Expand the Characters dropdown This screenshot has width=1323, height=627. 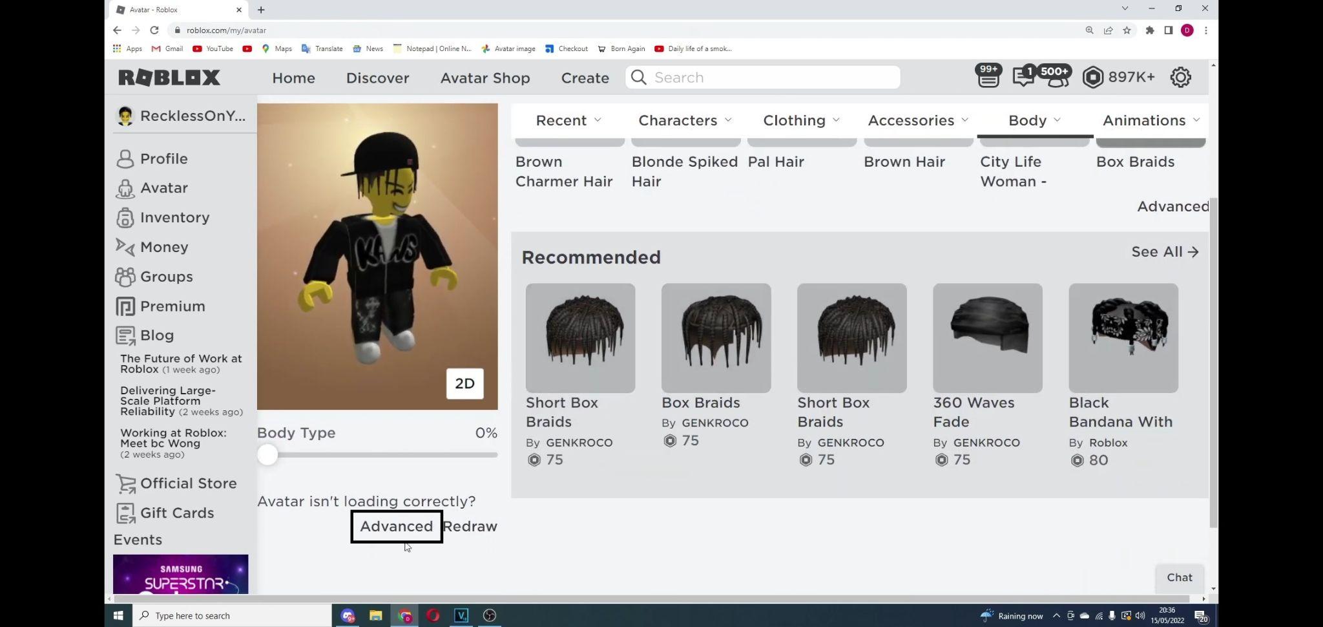(x=685, y=120)
